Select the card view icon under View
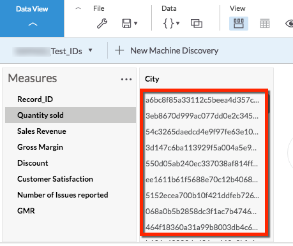This screenshot has height=246, width=293. tap(239, 24)
